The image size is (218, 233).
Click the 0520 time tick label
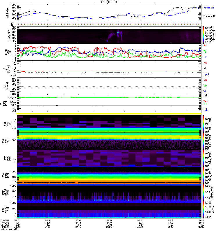click(x=140, y=227)
